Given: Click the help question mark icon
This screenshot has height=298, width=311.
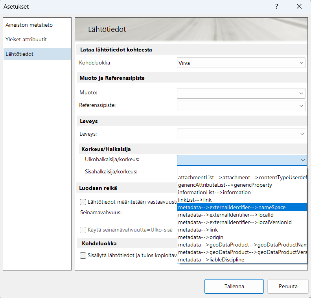Looking at the screenshot, I should tap(277, 7).
